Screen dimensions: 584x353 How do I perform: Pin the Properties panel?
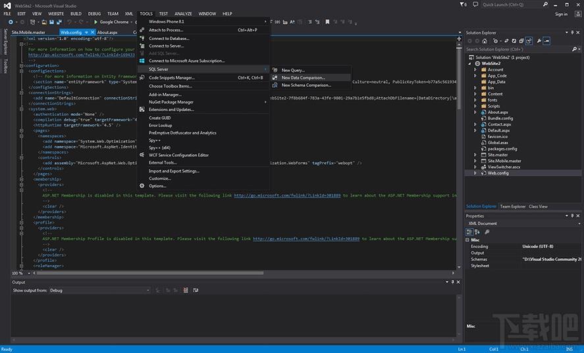point(572,216)
